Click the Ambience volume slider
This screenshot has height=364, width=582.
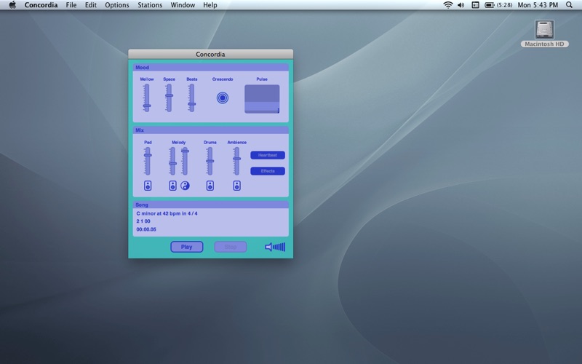(237, 161)
